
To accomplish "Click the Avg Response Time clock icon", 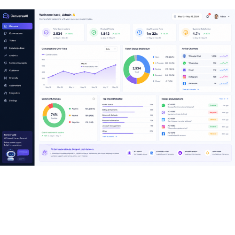I will (140, 32).
